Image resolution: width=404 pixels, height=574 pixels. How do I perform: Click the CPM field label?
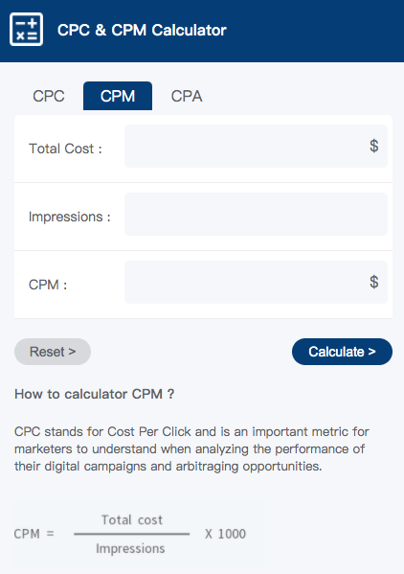pyautogui.click(x=48, y=285)
